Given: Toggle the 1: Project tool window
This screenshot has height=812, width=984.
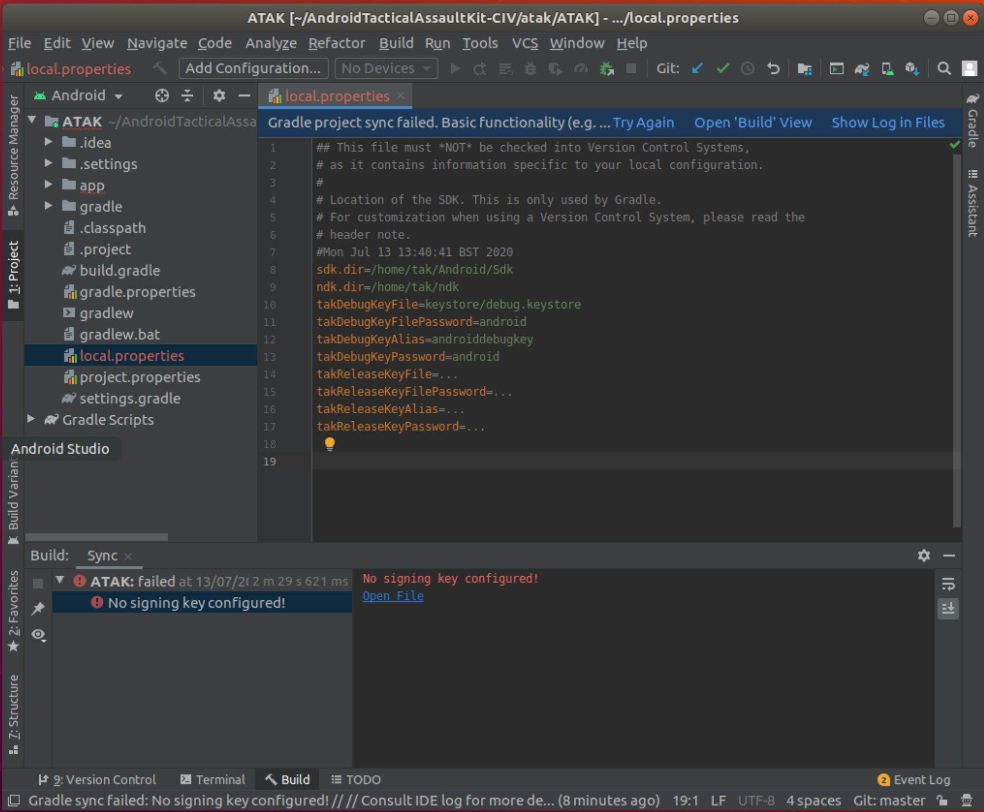Looking at the screenshot, I should pyautogui.click(x=13, y=275).
